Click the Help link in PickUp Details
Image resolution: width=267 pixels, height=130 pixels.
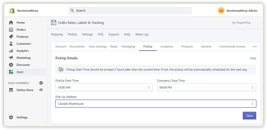[253, 58]
